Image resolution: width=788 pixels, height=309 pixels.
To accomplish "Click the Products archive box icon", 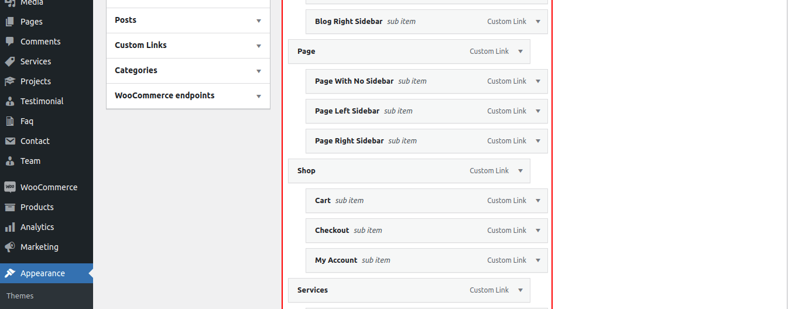I will coord(10,207).
